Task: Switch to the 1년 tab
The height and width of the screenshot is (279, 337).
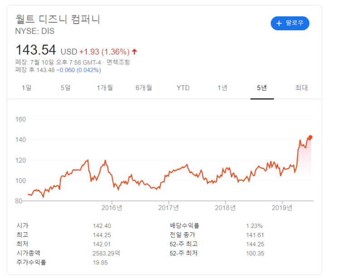Action: [222, 88]
